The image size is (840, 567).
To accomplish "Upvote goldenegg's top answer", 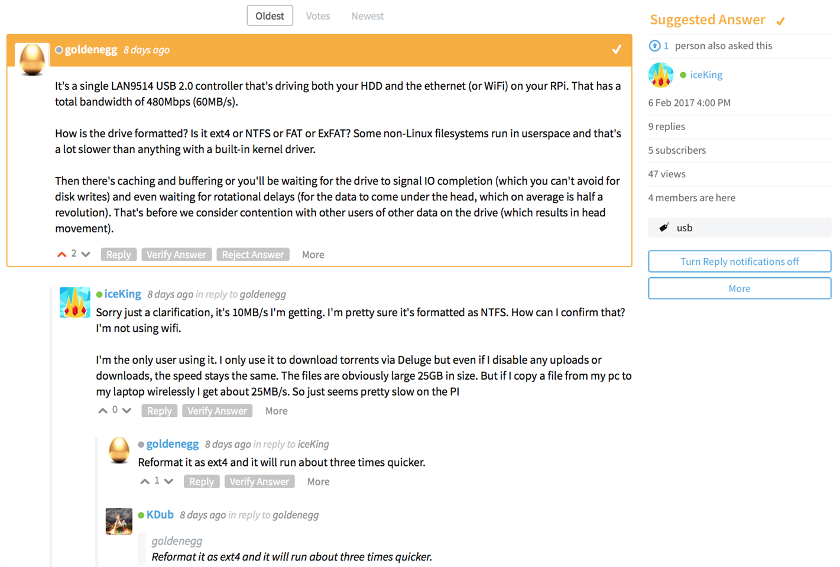I will tap(61, 254).
